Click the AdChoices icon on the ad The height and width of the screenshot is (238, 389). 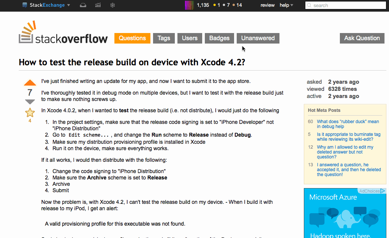(x=382, y=191)
